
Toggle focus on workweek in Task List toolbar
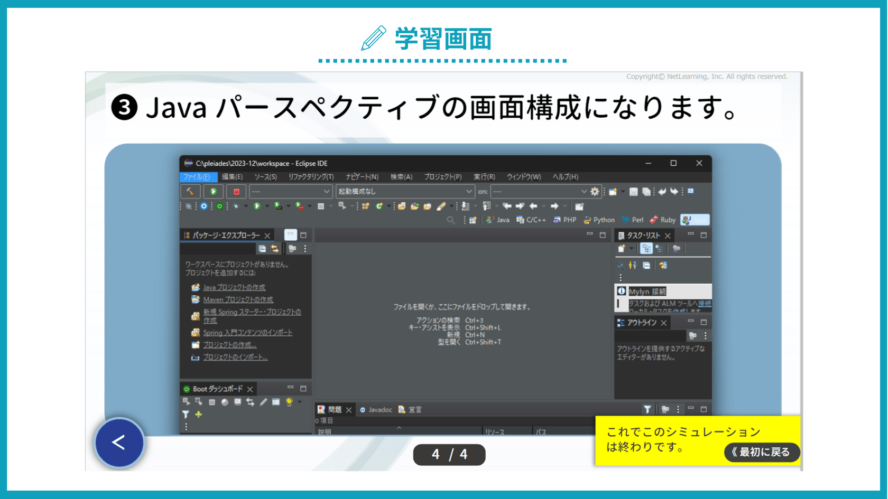676,249
